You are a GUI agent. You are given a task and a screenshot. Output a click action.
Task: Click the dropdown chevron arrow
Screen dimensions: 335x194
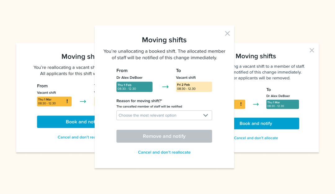pos(206,115)
